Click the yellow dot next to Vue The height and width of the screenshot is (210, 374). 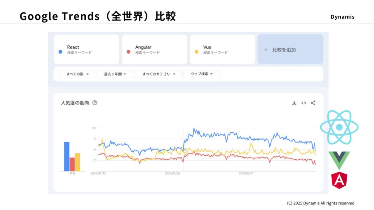[196, 52]
